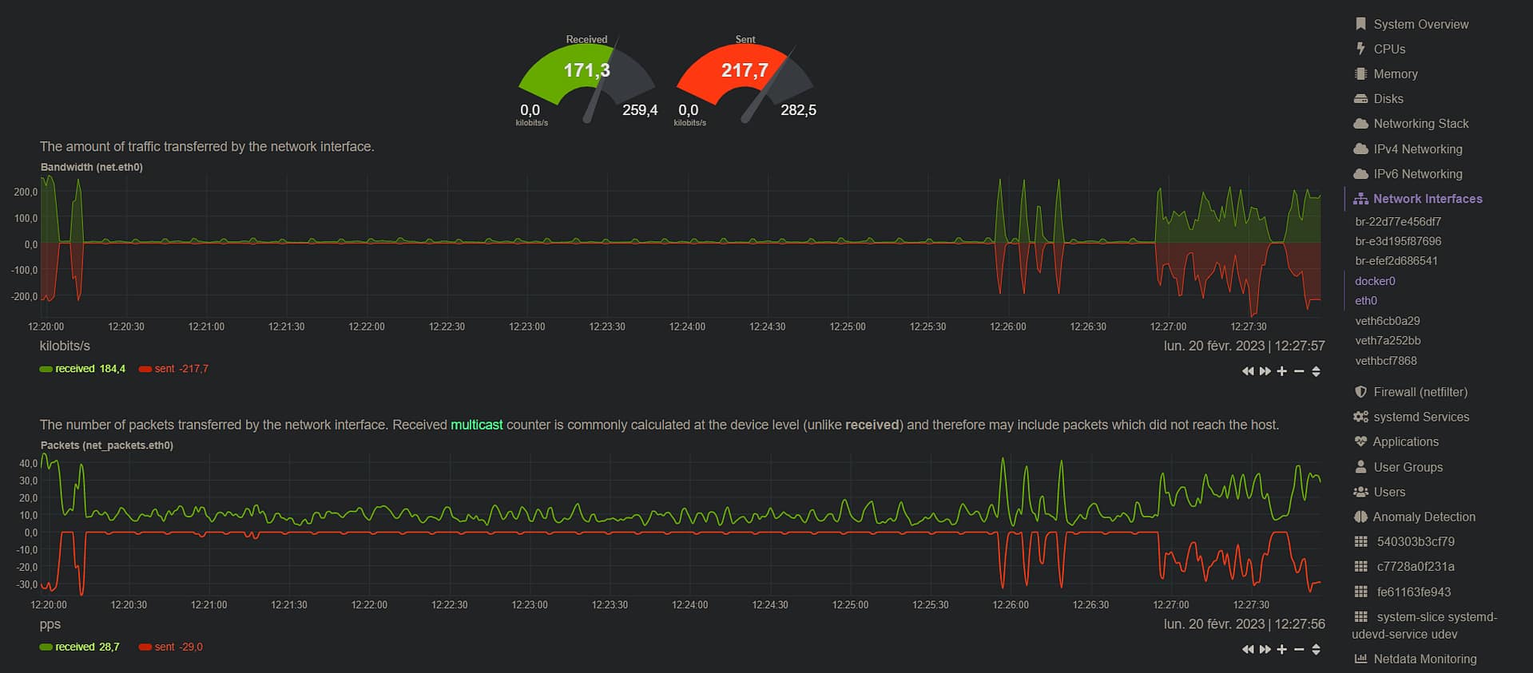This screenshot has height=673, width=1533.
Task: Open the eth0 interface link
Action: click(x=1365, y=301)
